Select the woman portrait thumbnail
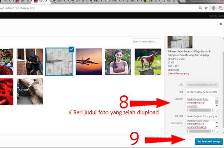Image resolution: width=224 pixels, height=148 pixels. pyautogui.click(x=118, y=62)
